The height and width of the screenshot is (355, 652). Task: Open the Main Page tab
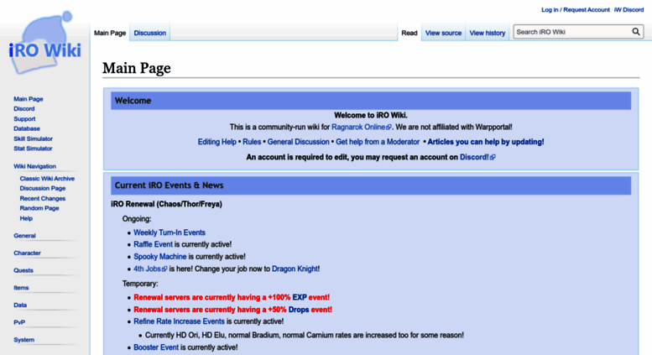110,33
